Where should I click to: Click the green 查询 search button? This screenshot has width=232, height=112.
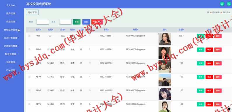(x=76, y=22)
